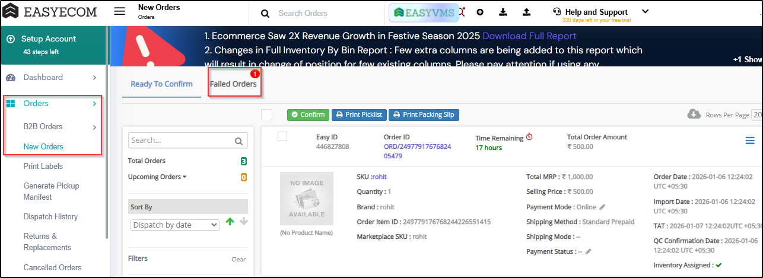Click the upload icon in the top bar
Viewport: 763px width, 278px height.
[526, 12]
